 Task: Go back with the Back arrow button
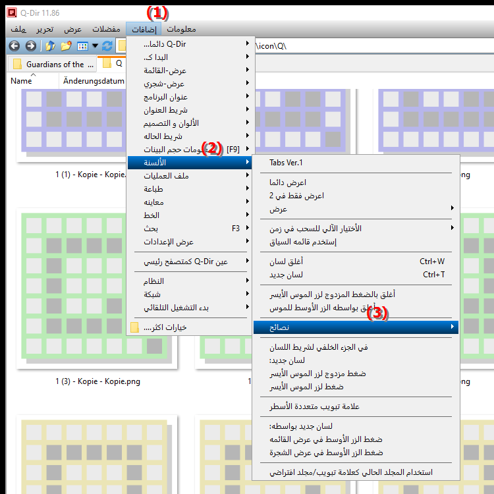click(14, 46)
